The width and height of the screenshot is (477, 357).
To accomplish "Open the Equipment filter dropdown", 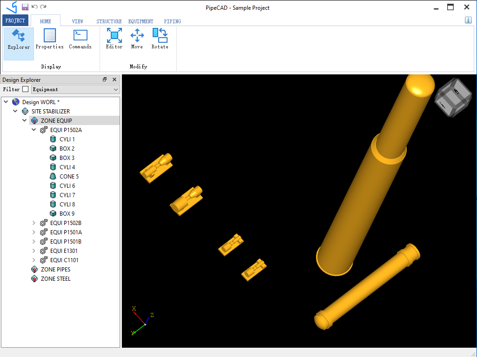I will pyautogui.click(x=76, y=89).
